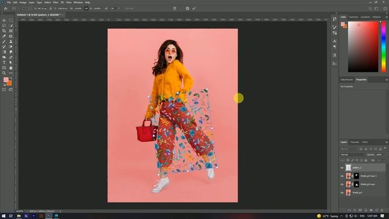Select the Hand tool
The image size is (389, 219).
(x=11, y=68)
